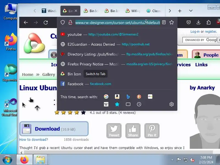Screen dimensions: 220x165
Task: Click Firefox in the taskbar
Action: click(x=24, y=159)
